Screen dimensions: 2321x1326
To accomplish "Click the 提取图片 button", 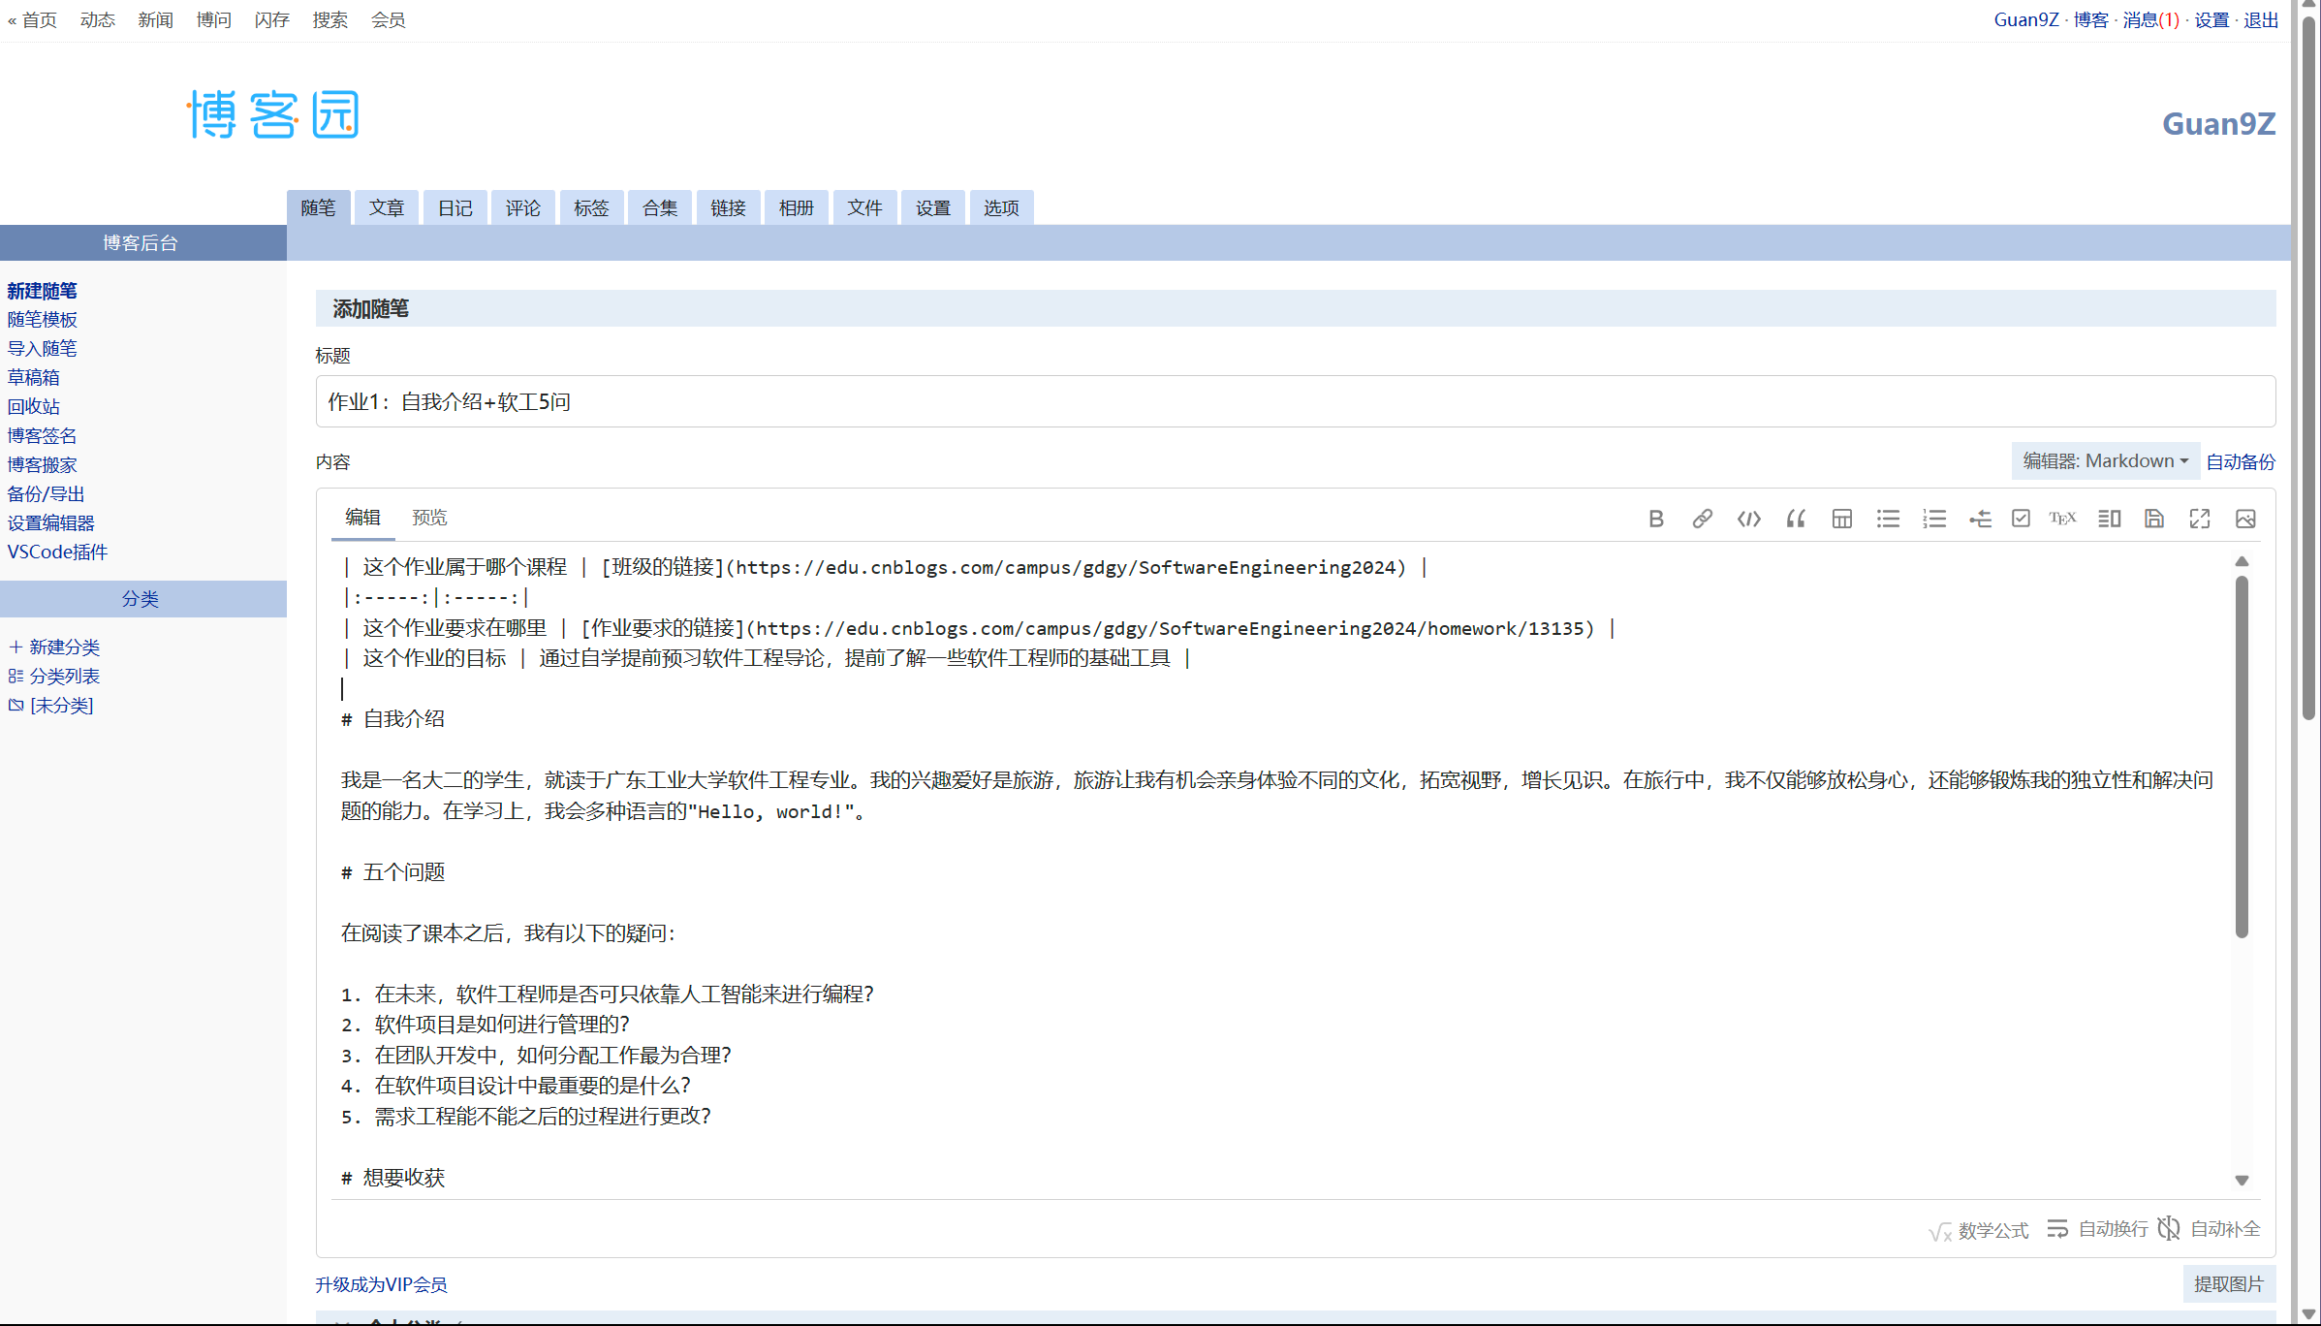I will tap(2228, 1283).
